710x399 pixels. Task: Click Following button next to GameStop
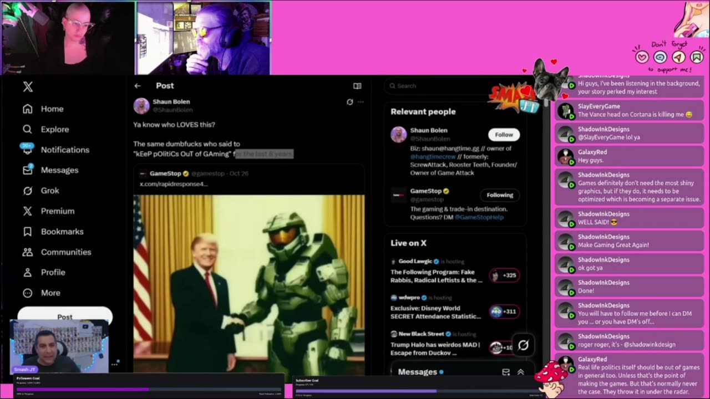click(x=500, y=195)
